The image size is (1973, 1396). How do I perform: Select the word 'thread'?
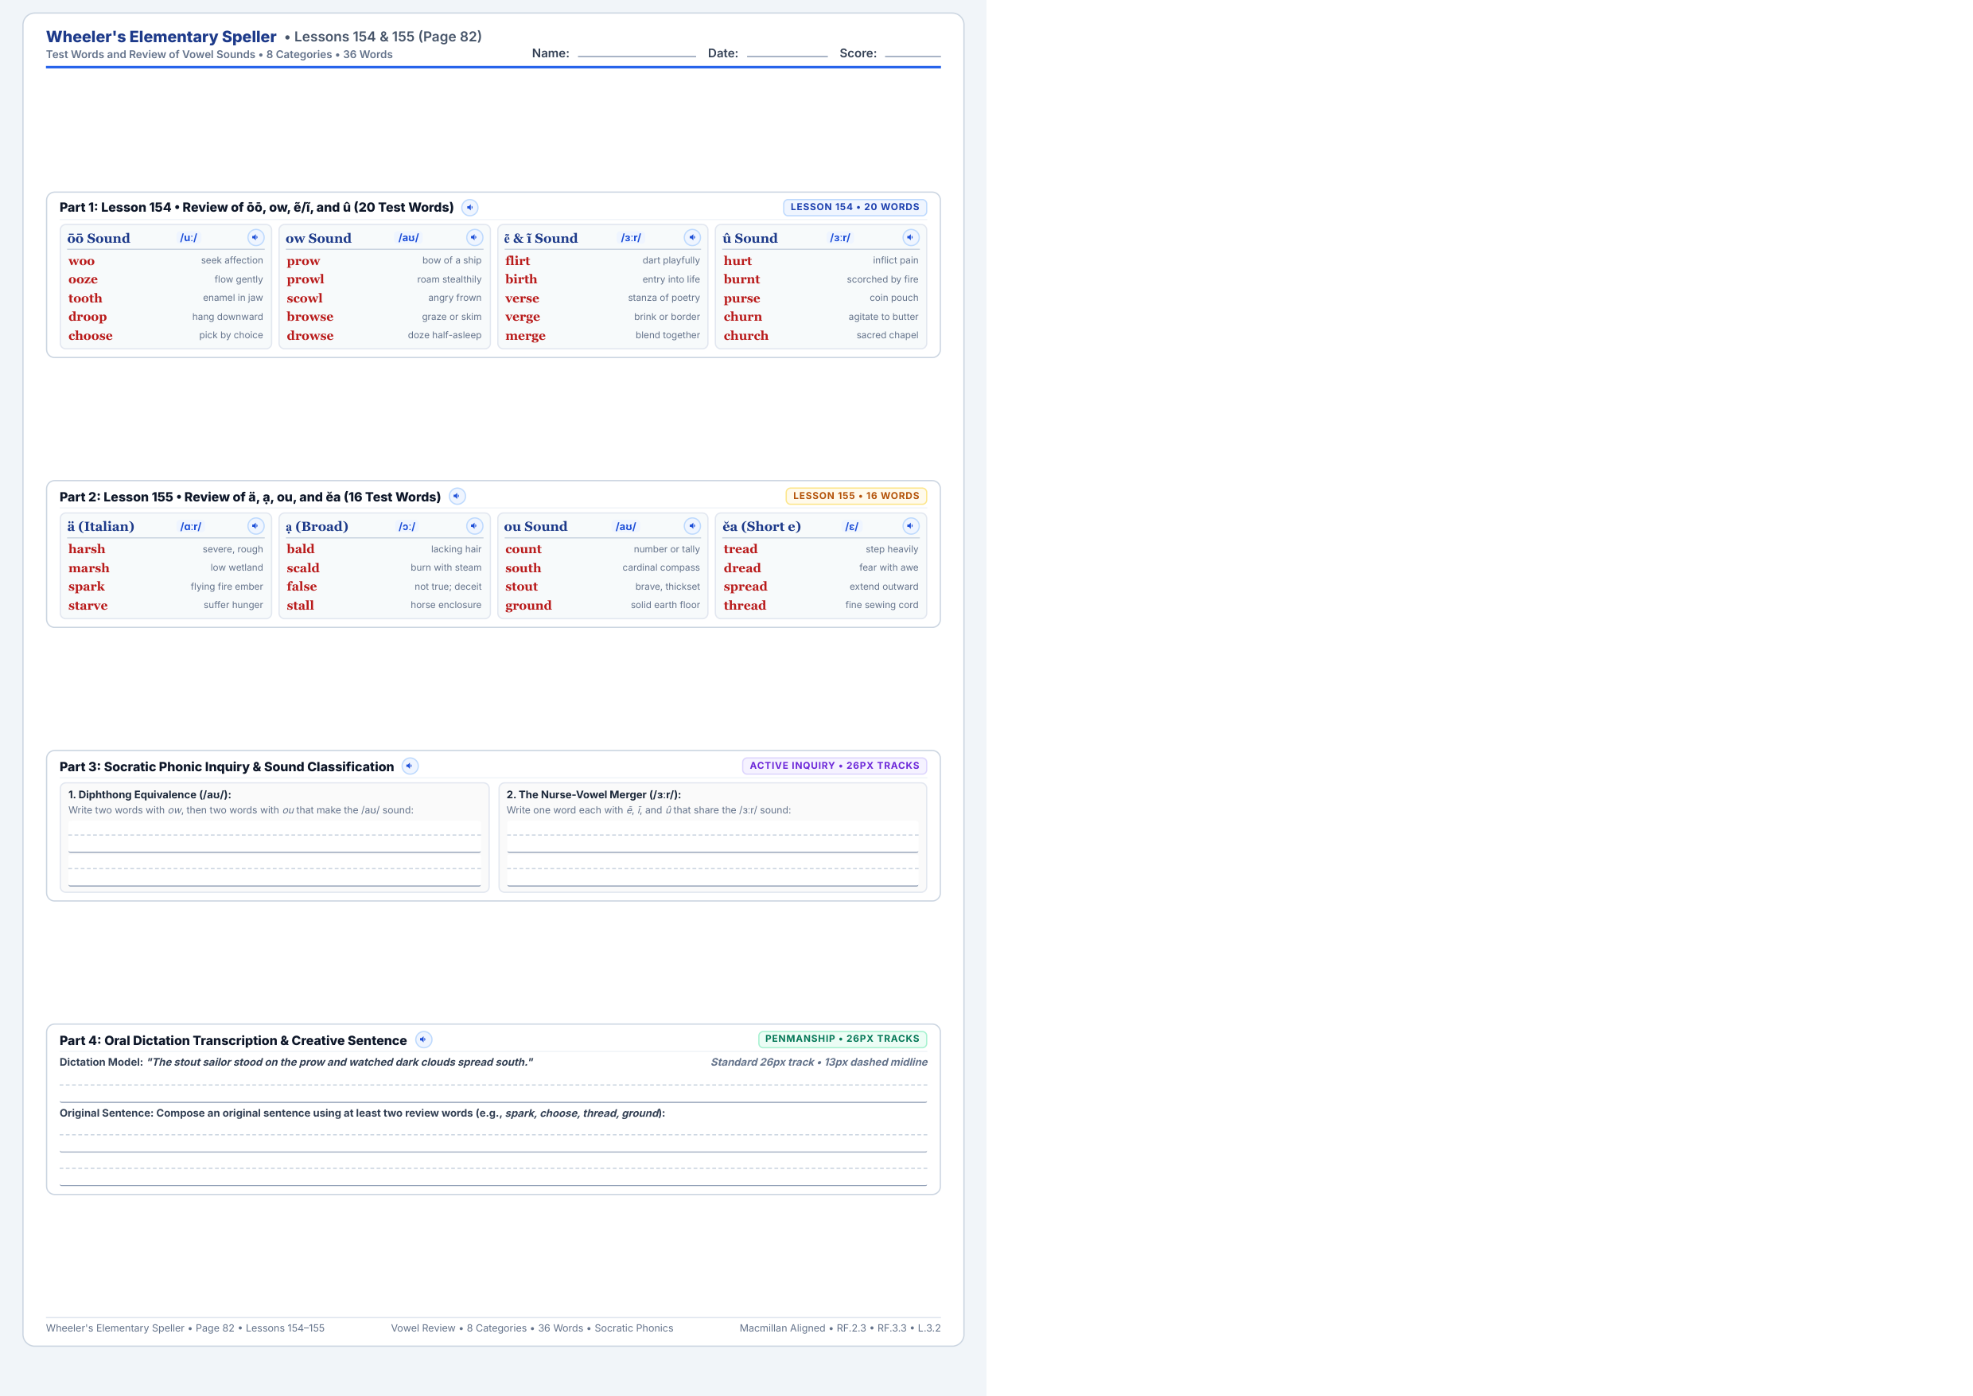point(744,605)
